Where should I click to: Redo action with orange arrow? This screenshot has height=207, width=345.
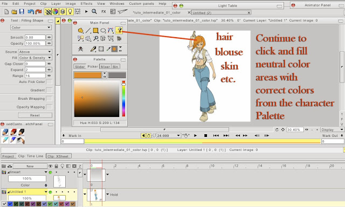(38, 12)
